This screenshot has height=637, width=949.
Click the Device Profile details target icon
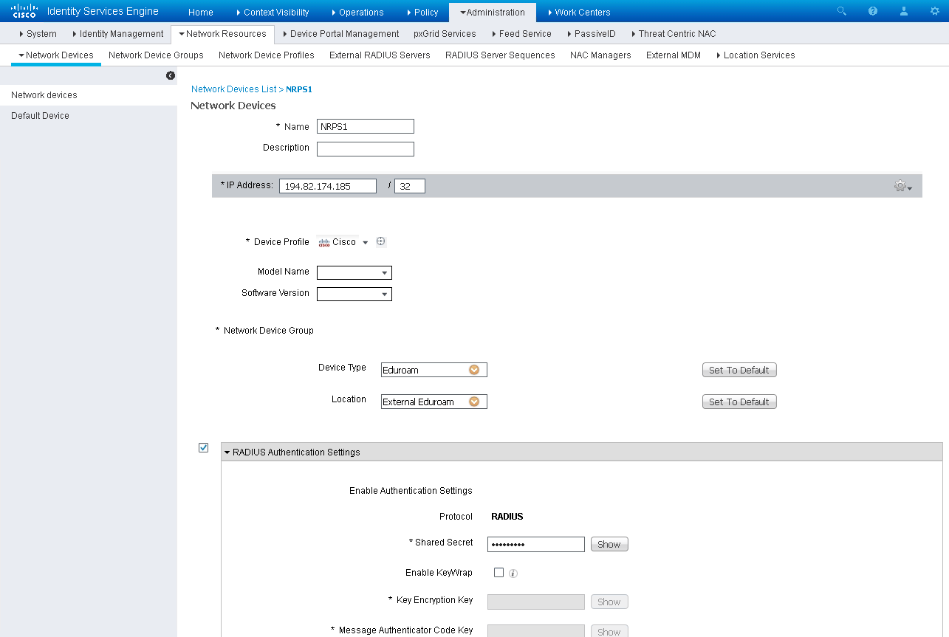[381, 241]
